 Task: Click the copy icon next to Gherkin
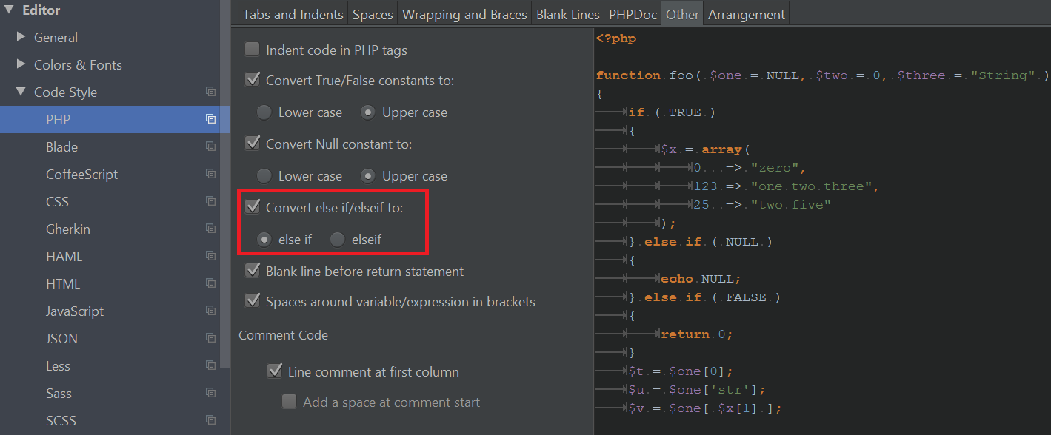(211, 229)
